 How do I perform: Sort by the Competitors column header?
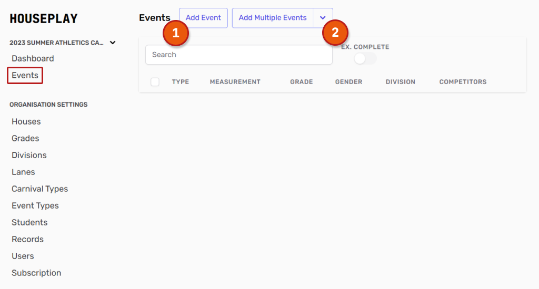pos(463,82)
